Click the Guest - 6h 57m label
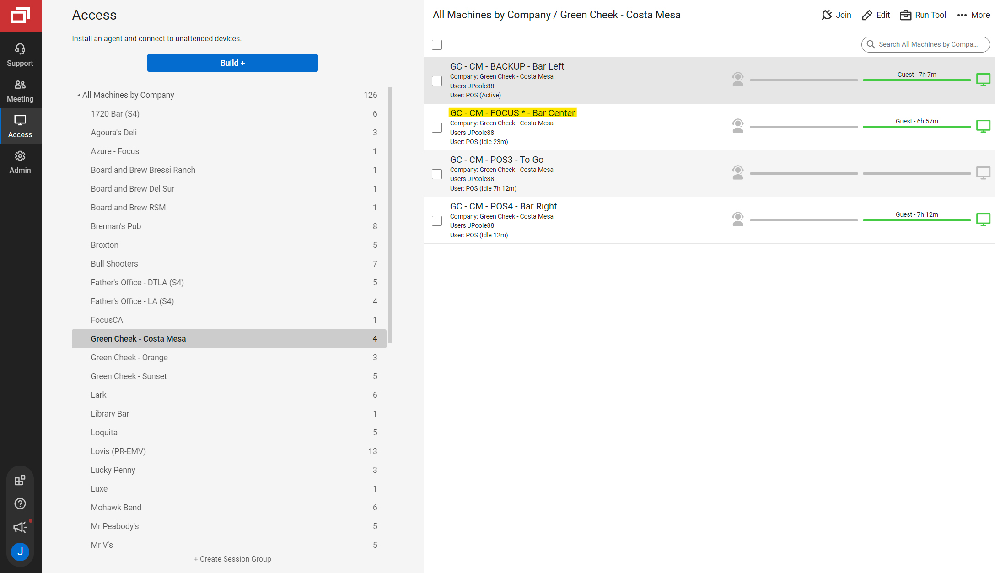 [x=917, y=121]
